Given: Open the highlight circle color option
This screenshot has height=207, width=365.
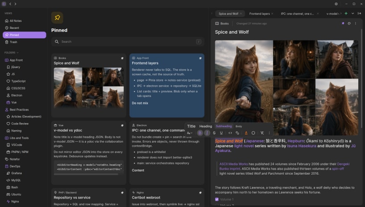Looking at the screenshot, I should pyautogui.click(x=253, y=133).
